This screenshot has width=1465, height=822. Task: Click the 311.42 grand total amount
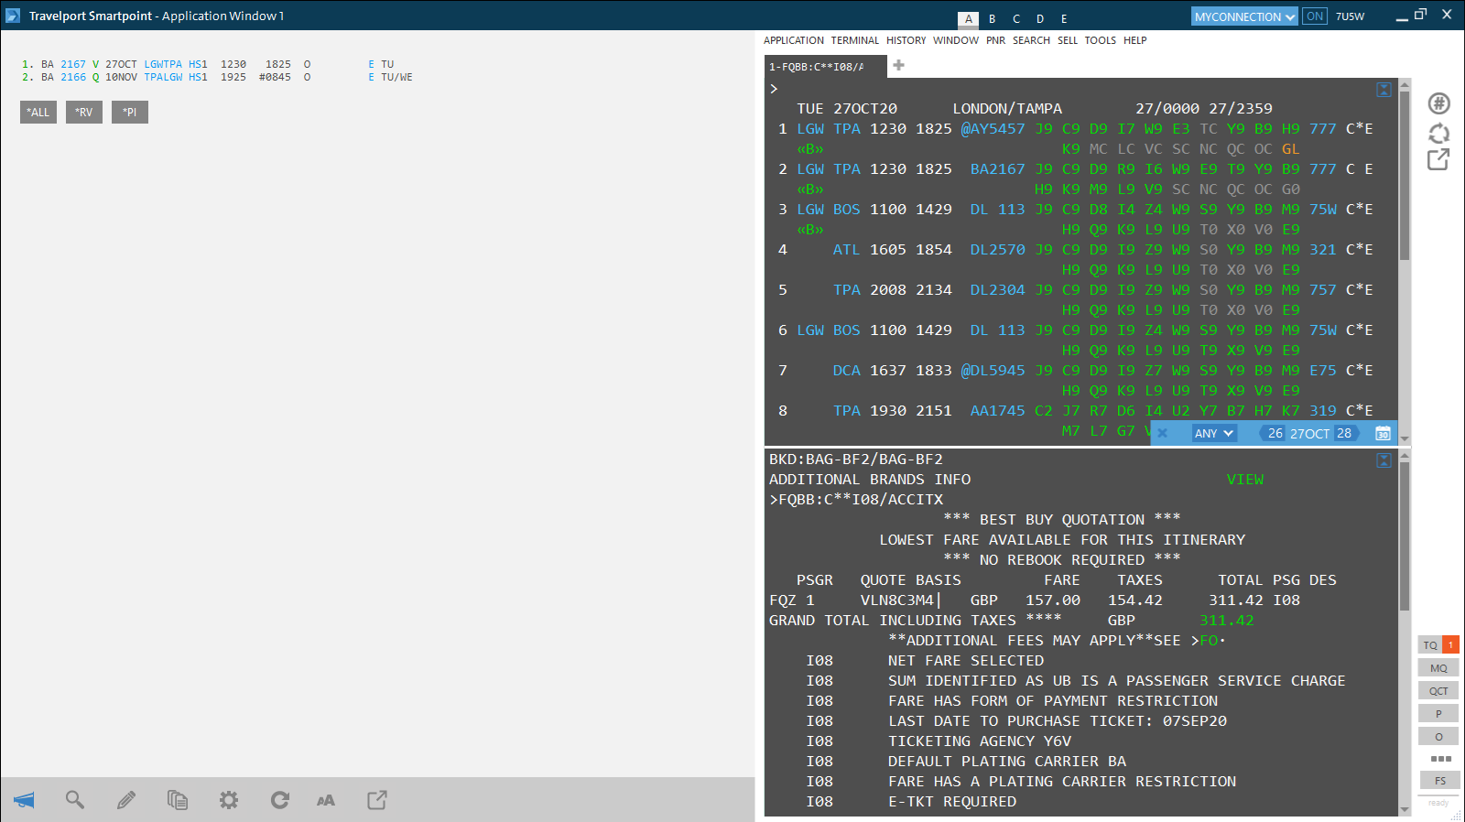[x=1227, y=621]
